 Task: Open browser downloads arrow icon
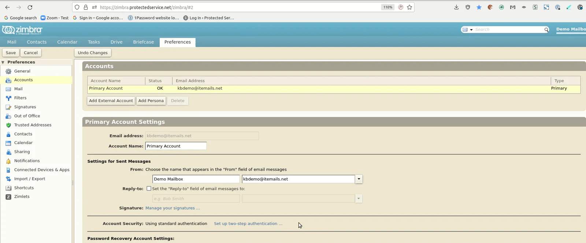coord(456,7)
